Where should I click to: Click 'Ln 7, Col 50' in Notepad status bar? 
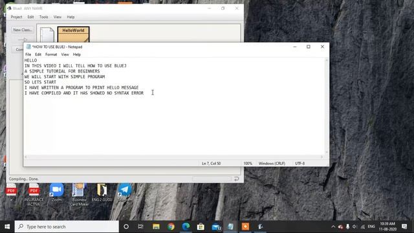pos(212,164)
